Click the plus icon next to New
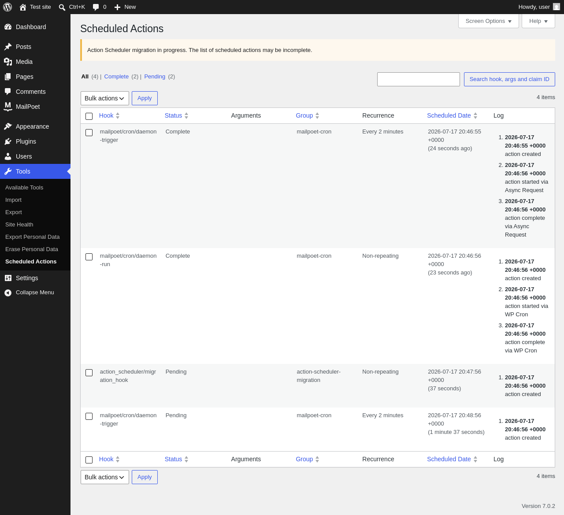Image resolution: width=564 pixels, height=515 pixels. click(117, 7)
